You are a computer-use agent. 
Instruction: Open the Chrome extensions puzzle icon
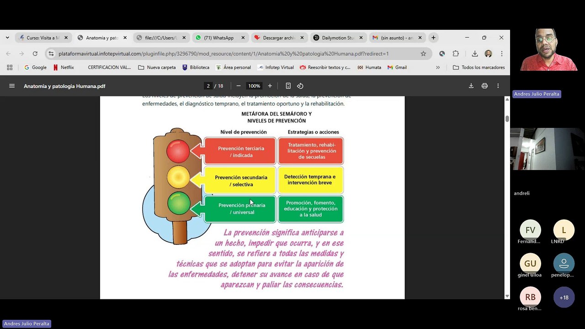(456, 53)
